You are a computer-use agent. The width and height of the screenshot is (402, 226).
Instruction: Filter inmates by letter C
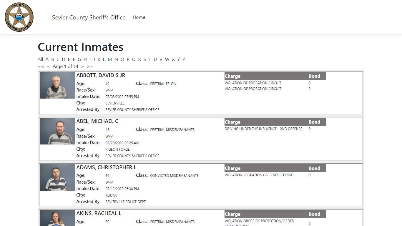(x=58, y=59)
